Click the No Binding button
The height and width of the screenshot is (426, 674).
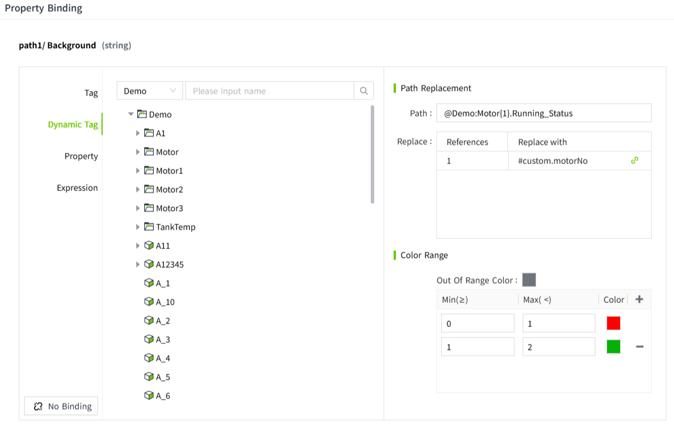(61, 406)
